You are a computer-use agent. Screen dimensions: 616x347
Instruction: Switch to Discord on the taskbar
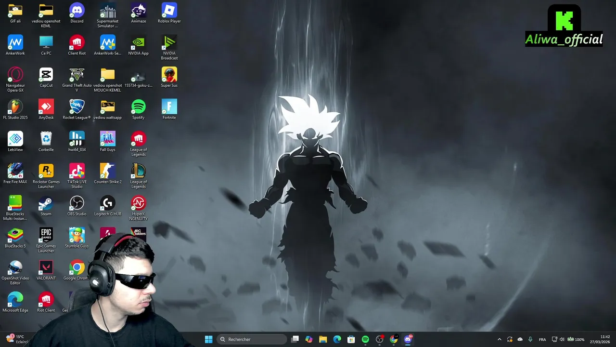pos(408,339)
